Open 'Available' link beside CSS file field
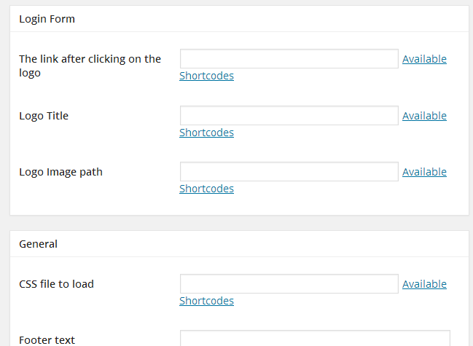 [424, 284]
